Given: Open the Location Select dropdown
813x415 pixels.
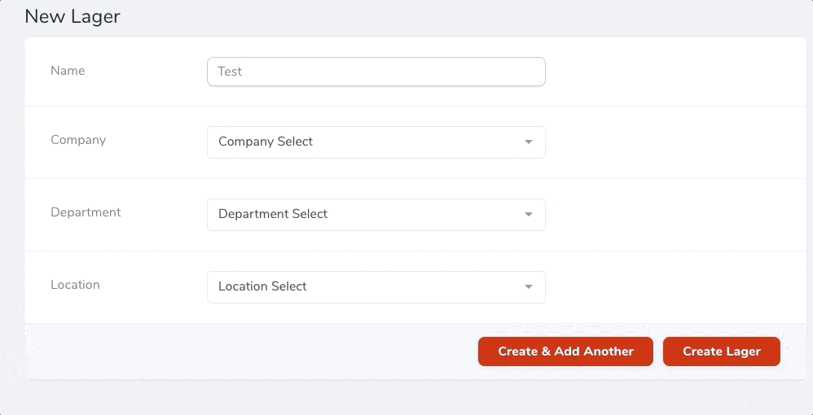Looking at the screenshot, I should click(x=376, y=287).
